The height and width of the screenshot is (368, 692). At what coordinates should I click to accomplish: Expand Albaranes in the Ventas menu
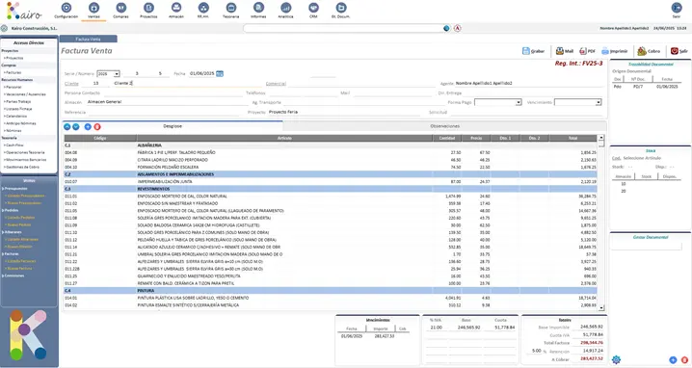(x=13, y=232)
